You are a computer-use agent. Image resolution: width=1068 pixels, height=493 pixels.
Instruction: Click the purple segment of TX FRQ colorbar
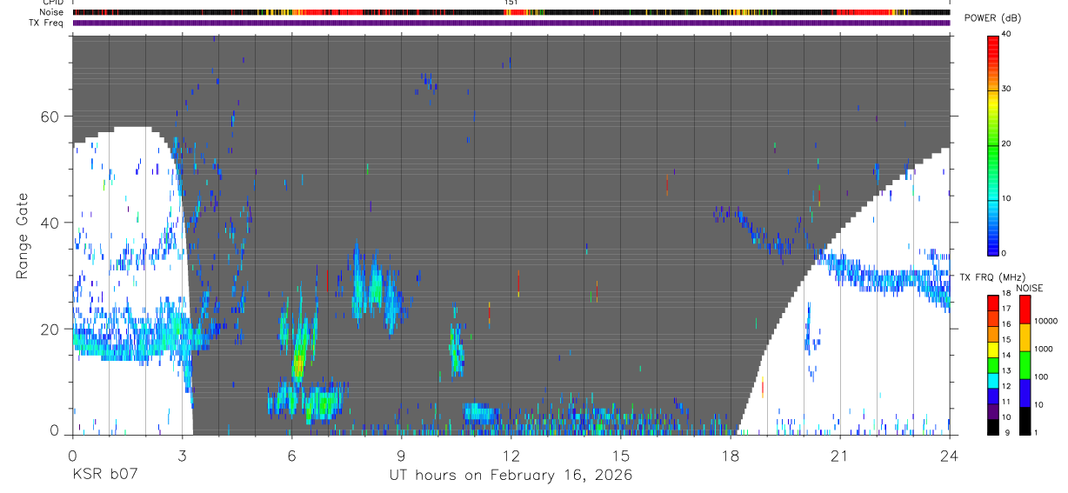pyautogui.click(x=994, y=412)
